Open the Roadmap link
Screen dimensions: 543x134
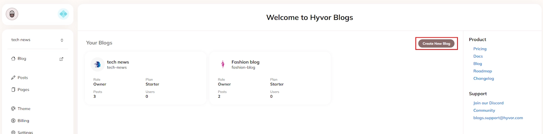(x=483, y=71)
